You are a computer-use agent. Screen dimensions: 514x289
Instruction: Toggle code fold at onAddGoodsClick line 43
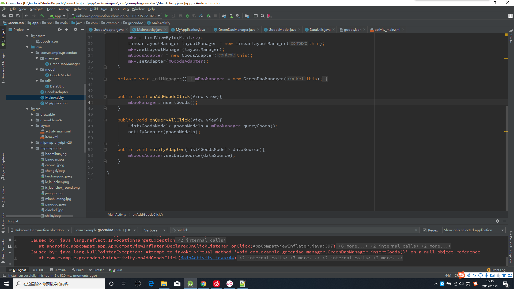(x=105, y=97)
